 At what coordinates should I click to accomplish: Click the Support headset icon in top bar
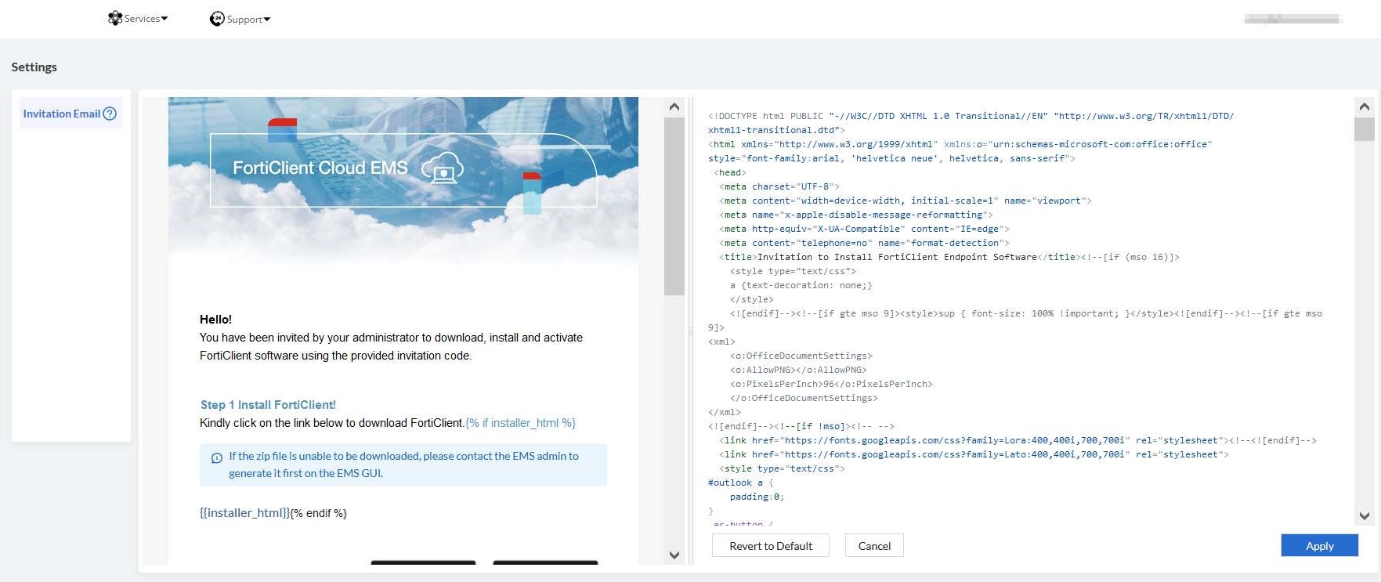217,19
